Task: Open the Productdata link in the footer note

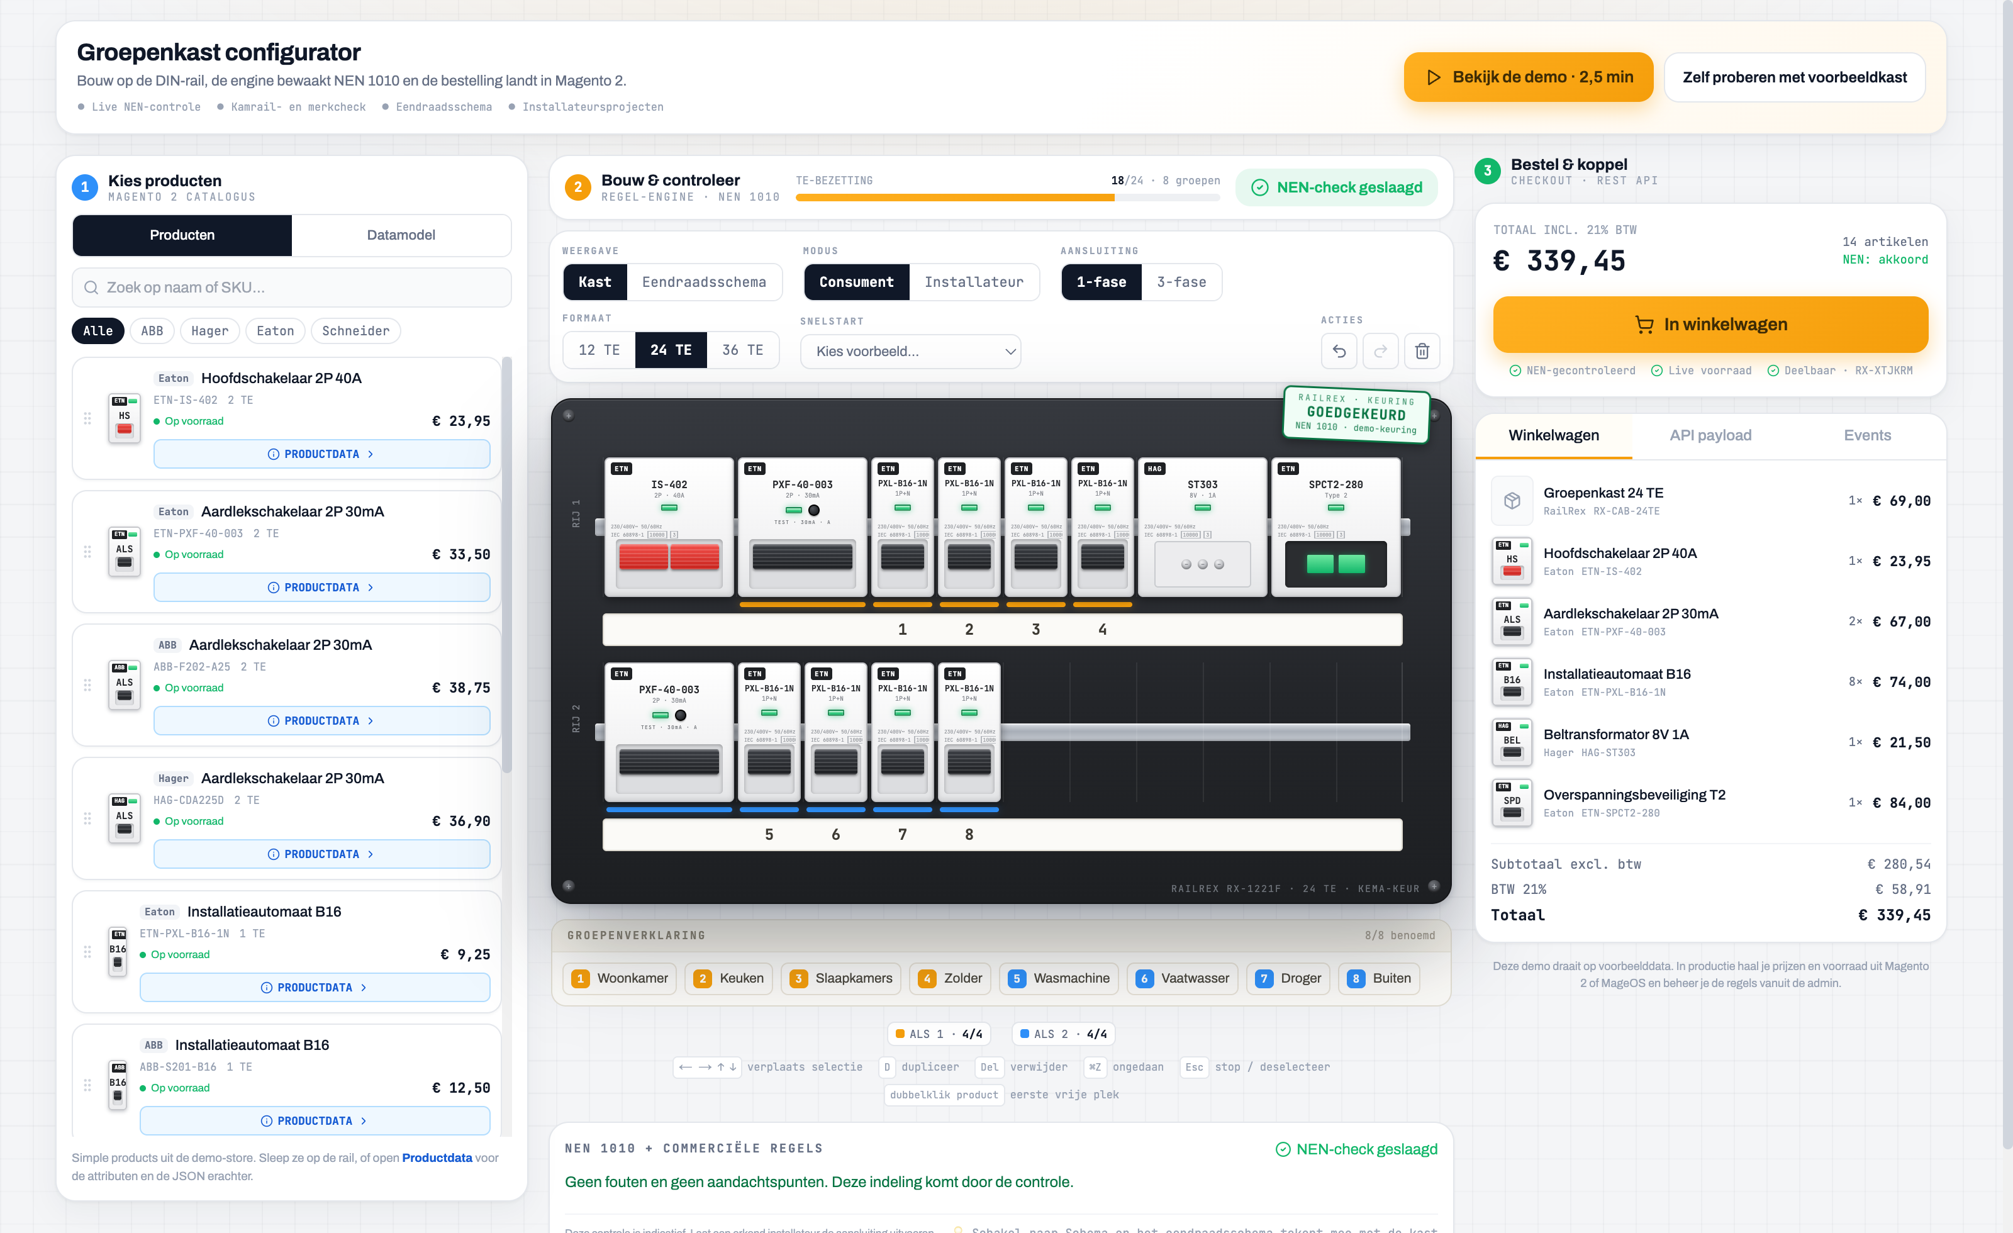Action: [437, 1158]
